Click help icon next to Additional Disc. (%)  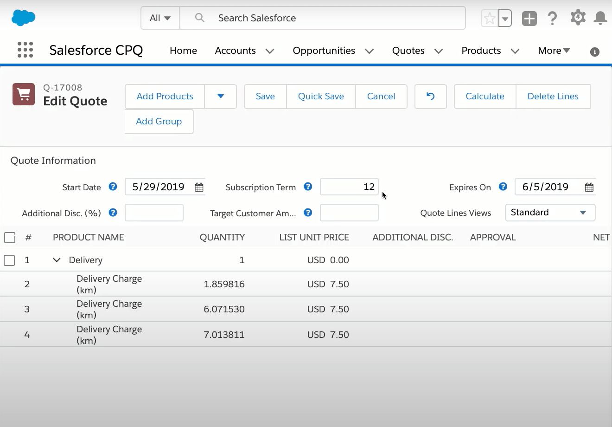tap(113, 213)
